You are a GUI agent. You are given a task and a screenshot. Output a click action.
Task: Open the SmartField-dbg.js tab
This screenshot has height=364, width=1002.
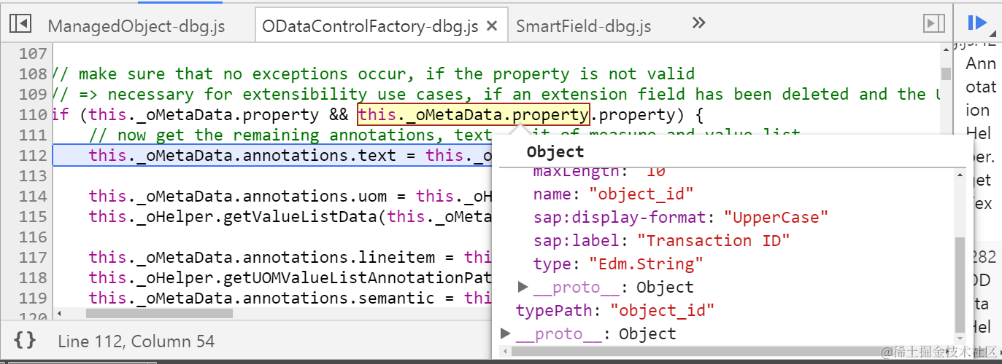584,26
